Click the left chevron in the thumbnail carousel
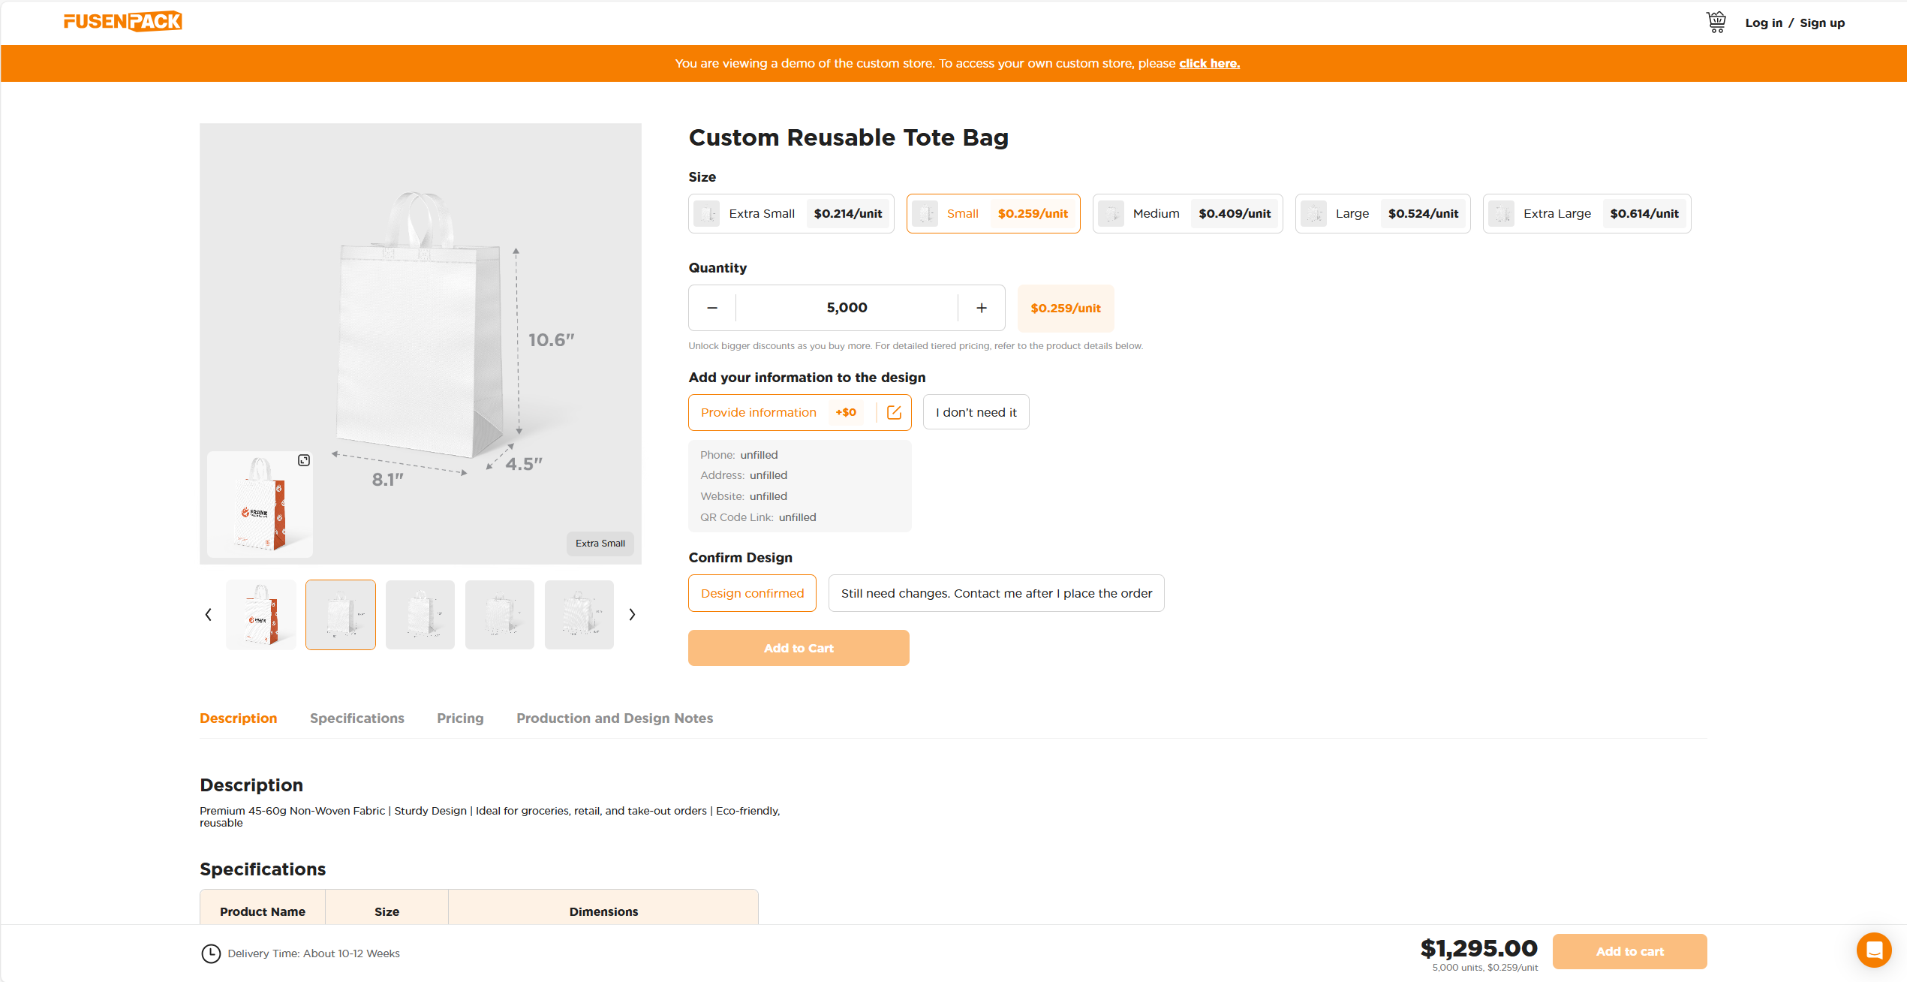1907x982 pixels. [209, 614]
